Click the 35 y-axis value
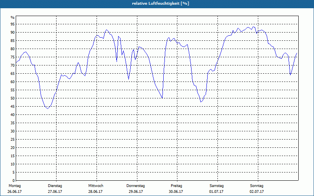The image size is (314, 196). point(13,123)
